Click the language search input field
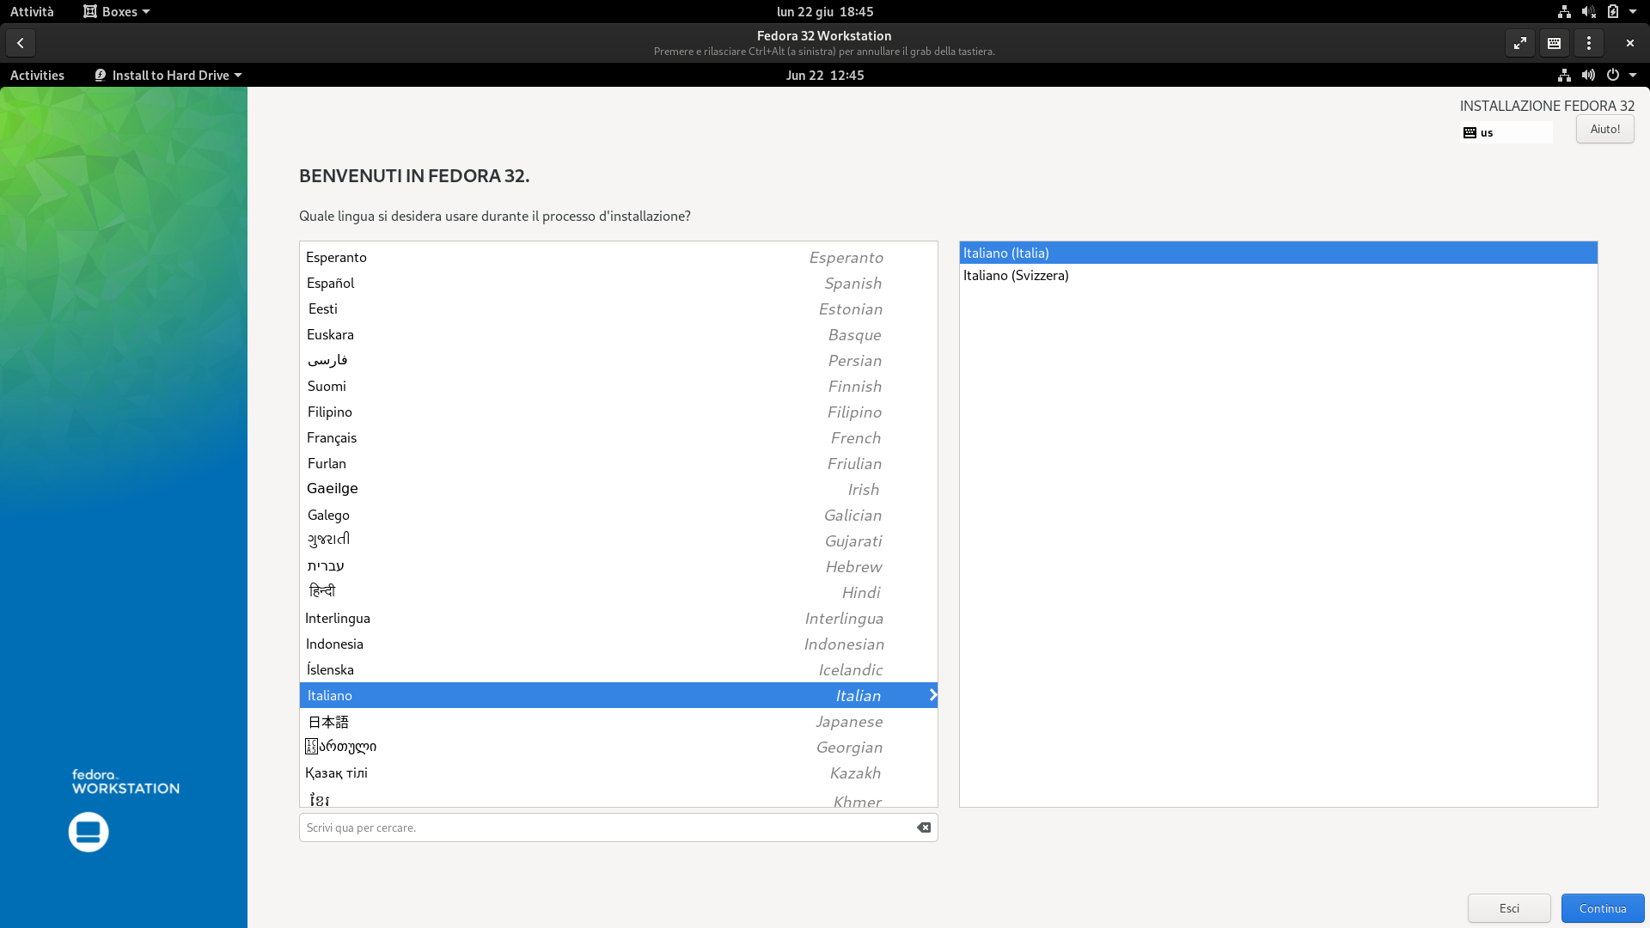 (x=602, y=827)
